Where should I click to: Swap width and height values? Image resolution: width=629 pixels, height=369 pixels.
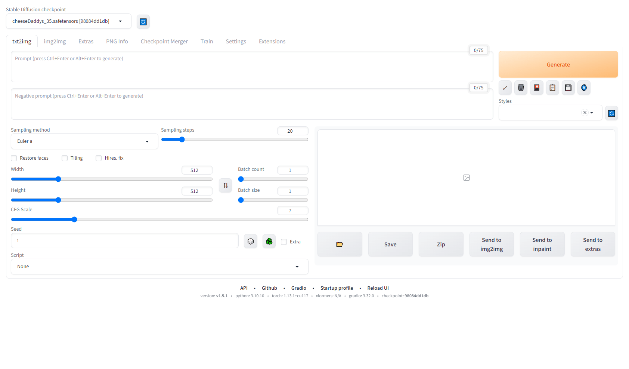click(226, 185)
